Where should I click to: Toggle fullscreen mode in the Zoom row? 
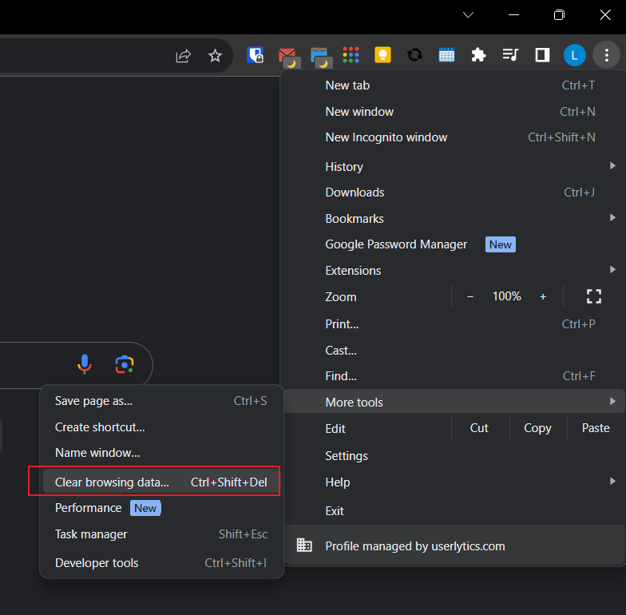[594, 296]
